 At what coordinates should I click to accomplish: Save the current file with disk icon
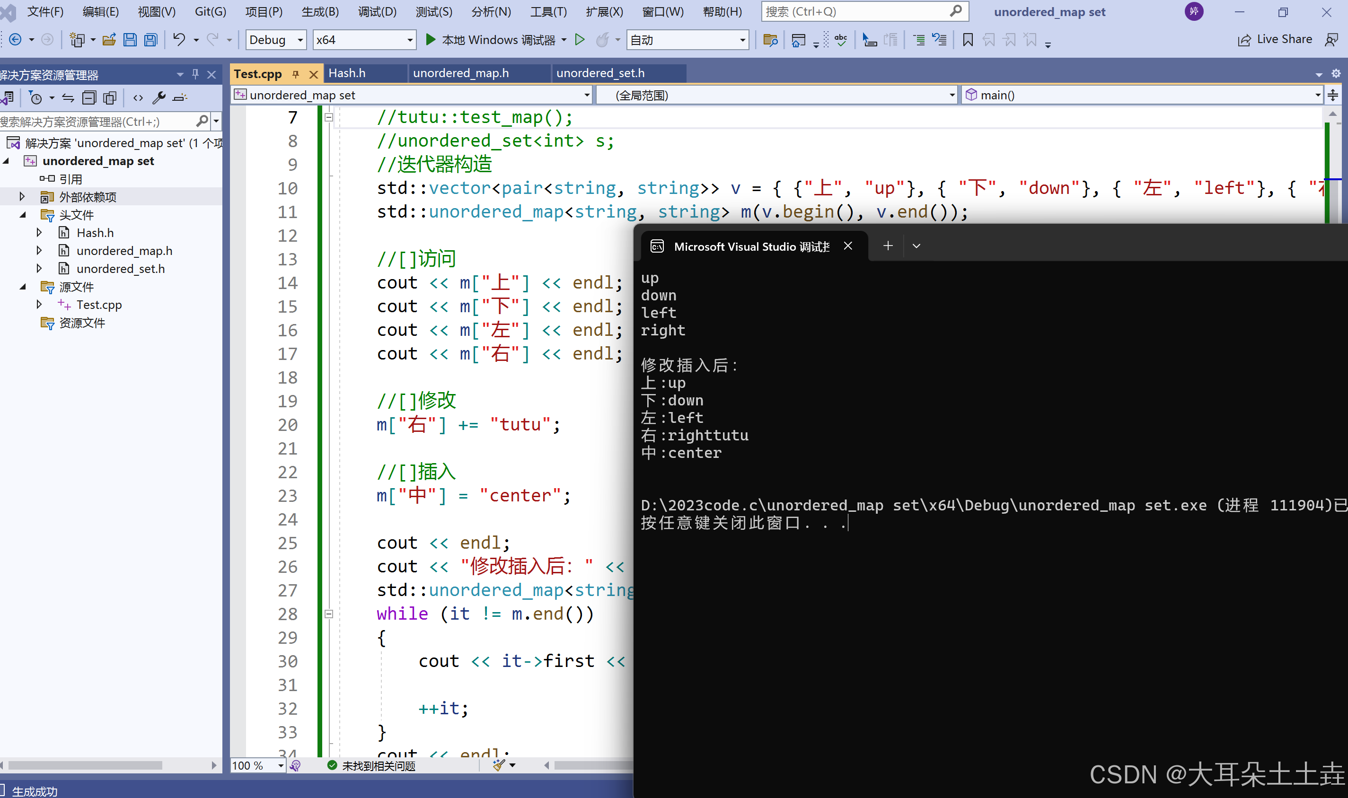130,40
